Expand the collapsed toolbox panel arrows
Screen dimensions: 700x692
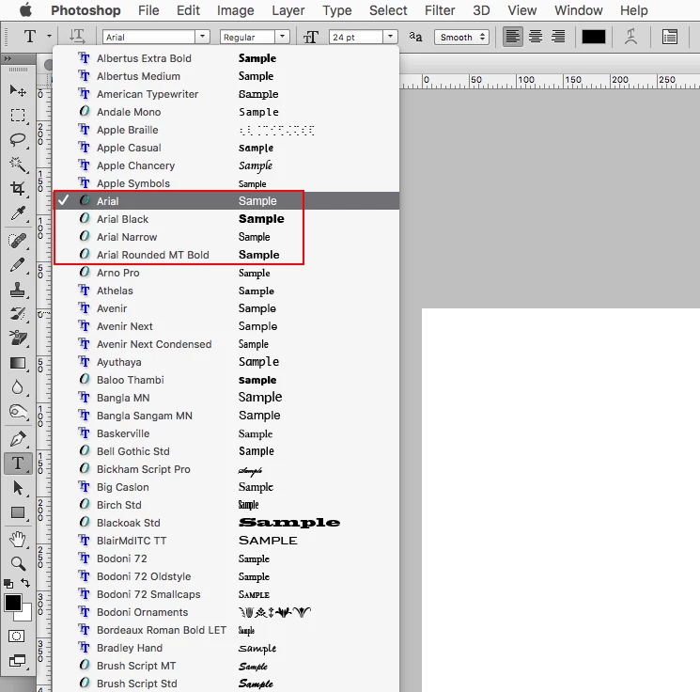(8, 58)
